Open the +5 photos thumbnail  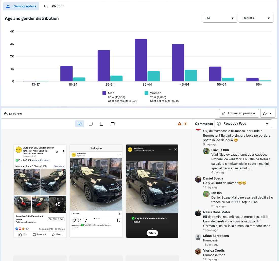pyautogui.click(x=58, y=204)
